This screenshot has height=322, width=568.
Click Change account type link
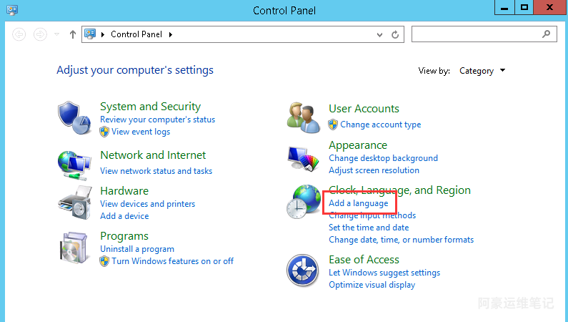pos(380,125)
